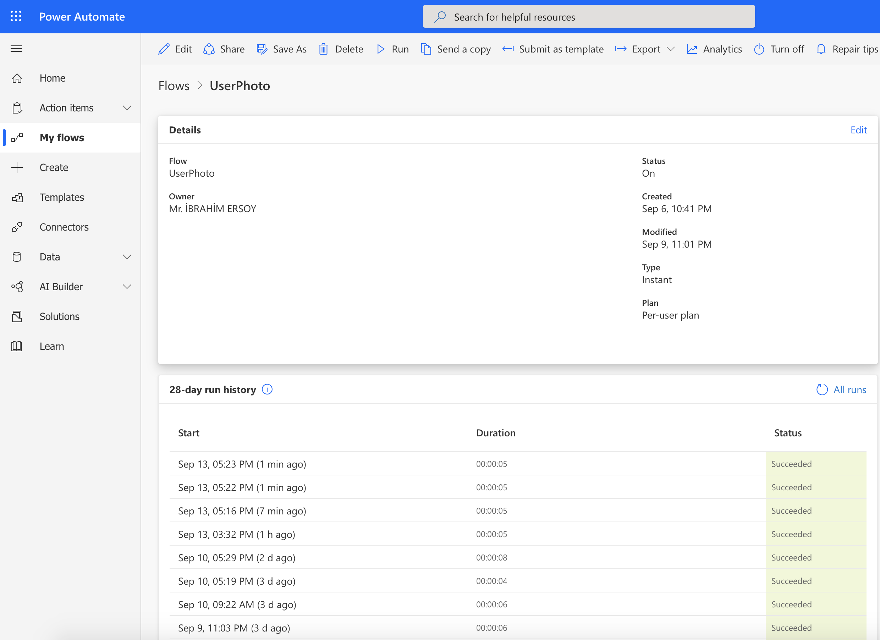Click the Turn off power icon

coord(759,49)
